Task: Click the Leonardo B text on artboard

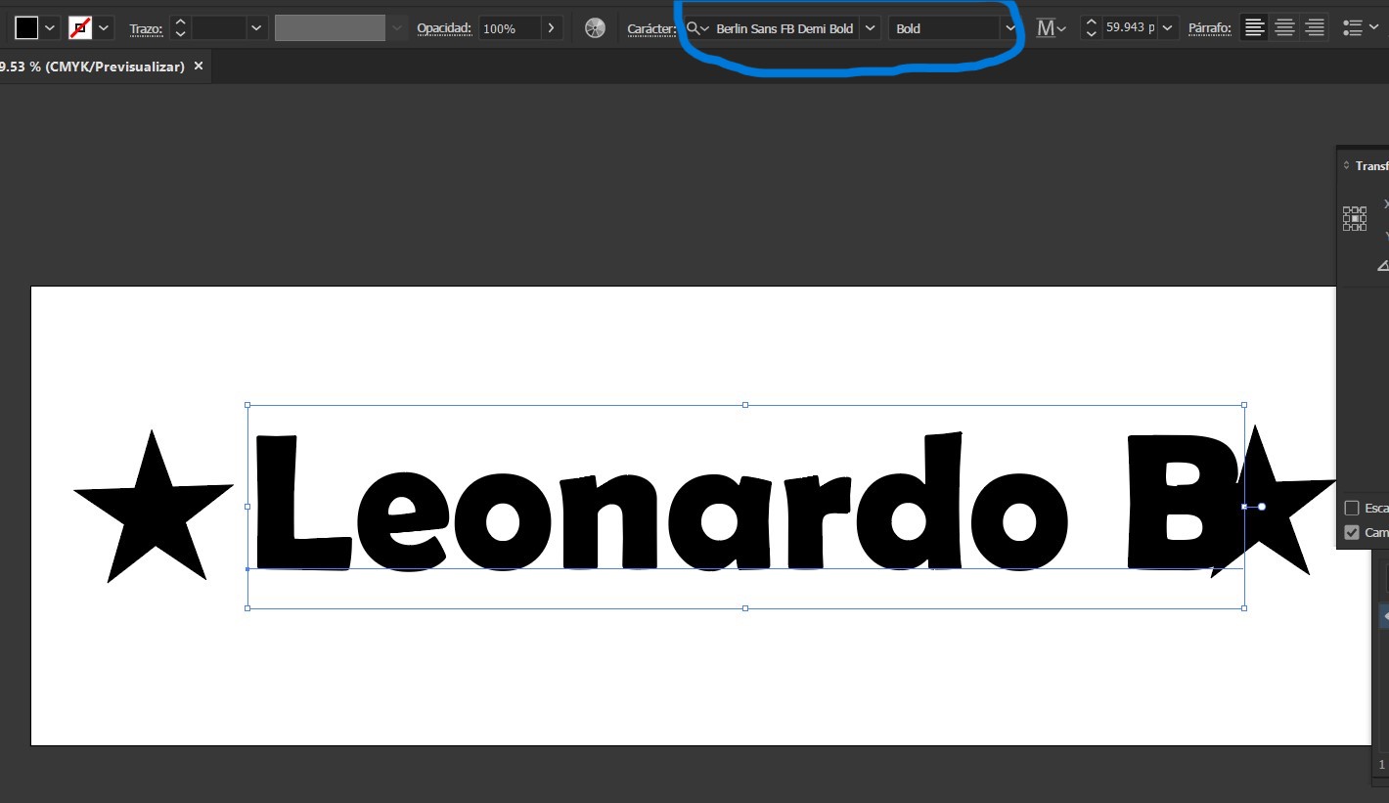Action: pyautogui.click(x=745, y=502)
